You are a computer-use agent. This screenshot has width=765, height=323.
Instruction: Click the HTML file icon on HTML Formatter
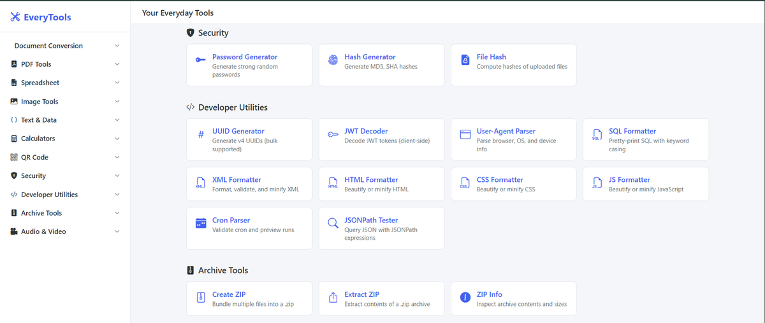[x=333, y=183]
